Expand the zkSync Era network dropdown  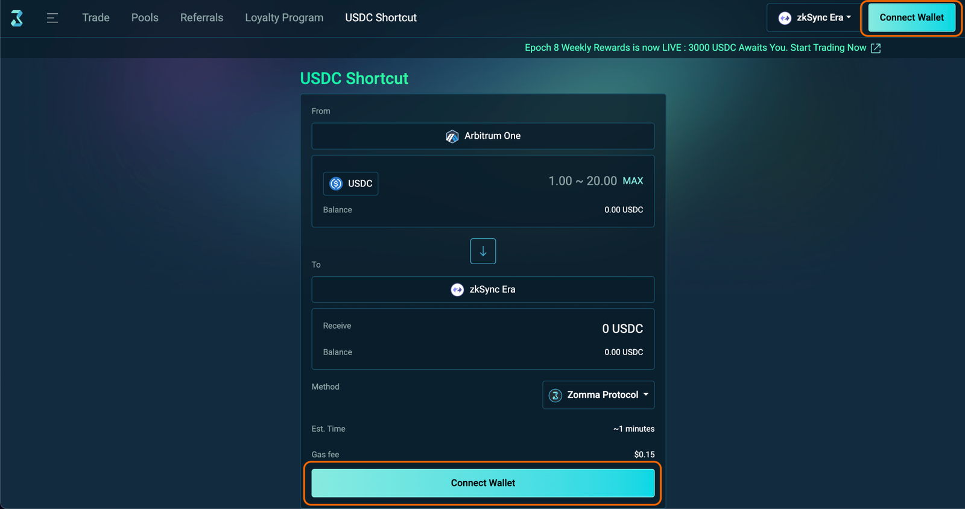click(814, 17)
